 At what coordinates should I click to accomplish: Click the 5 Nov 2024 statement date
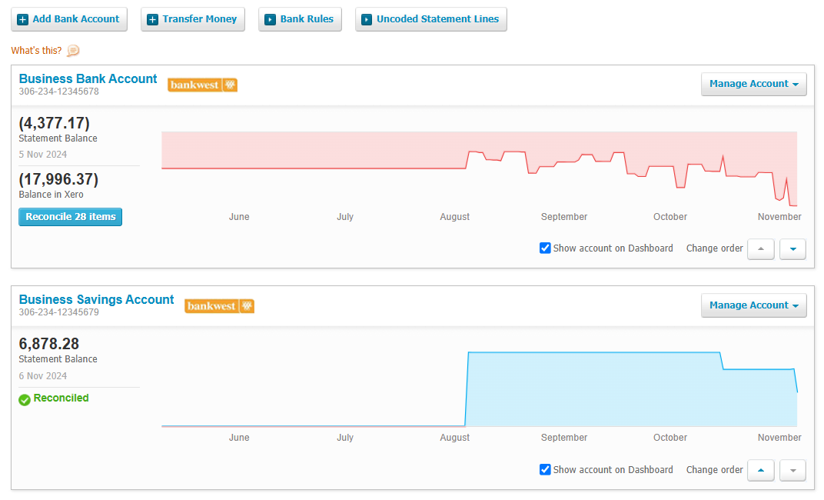pyautogui.click(x=42, y=155)
